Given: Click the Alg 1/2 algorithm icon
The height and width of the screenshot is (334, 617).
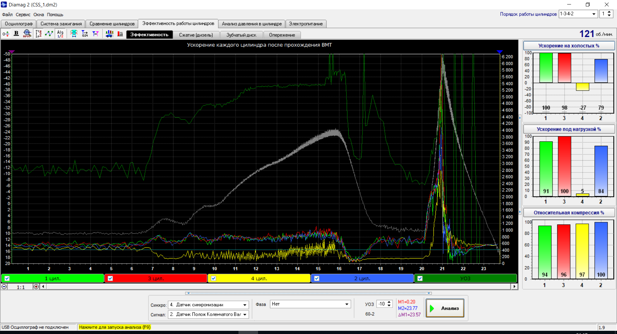Looking at the screenshot, I should (60, 34).
